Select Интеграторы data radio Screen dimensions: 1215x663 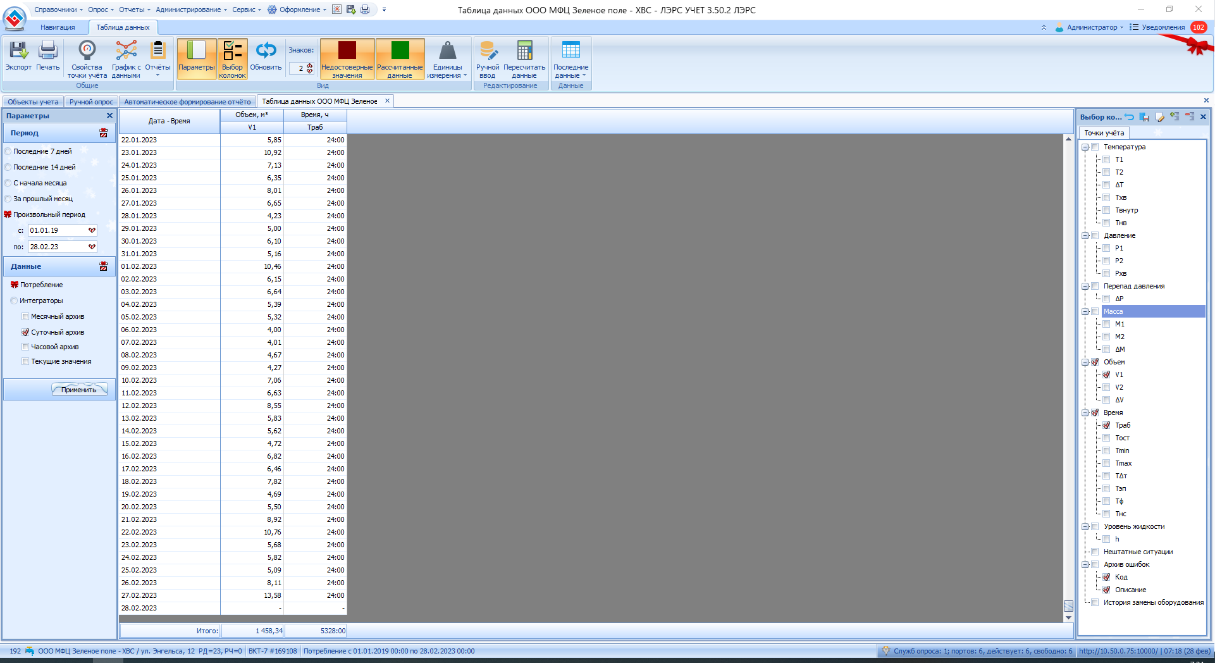[14, 301]
